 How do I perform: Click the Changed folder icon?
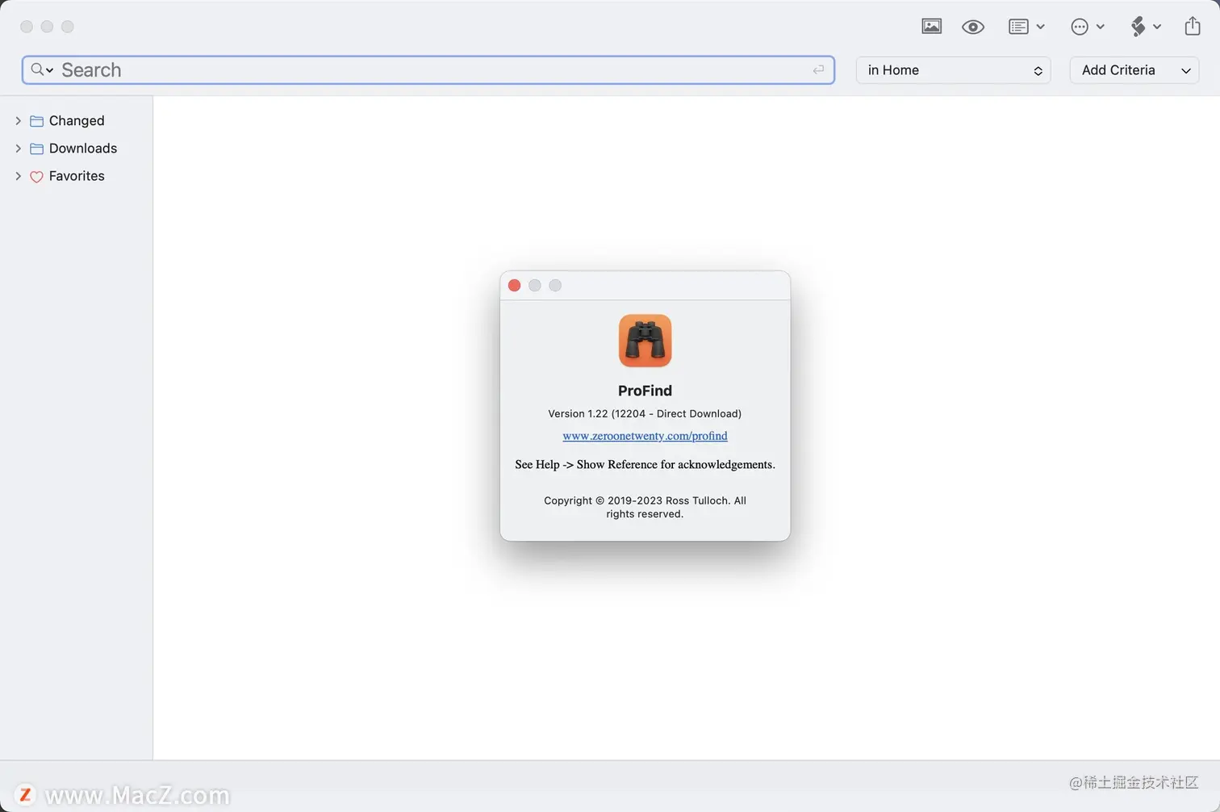pos(36,121)
